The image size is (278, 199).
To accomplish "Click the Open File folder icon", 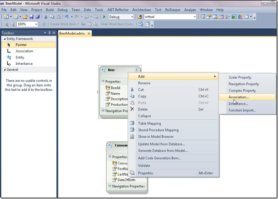I will click(x=25, y=17).
